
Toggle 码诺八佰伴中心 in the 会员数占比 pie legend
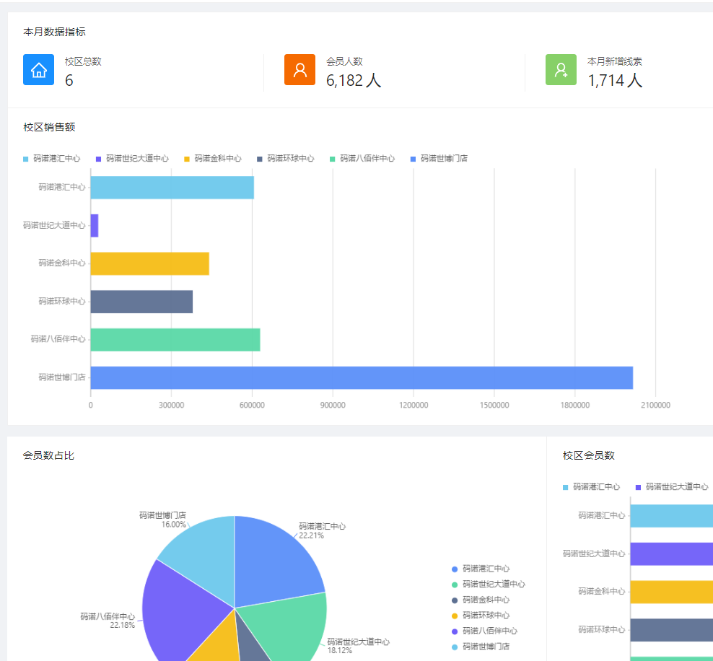click(484, 631)
